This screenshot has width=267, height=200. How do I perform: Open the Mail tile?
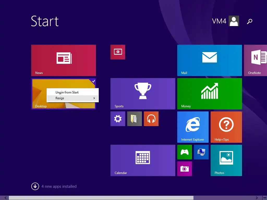(209, 60)
